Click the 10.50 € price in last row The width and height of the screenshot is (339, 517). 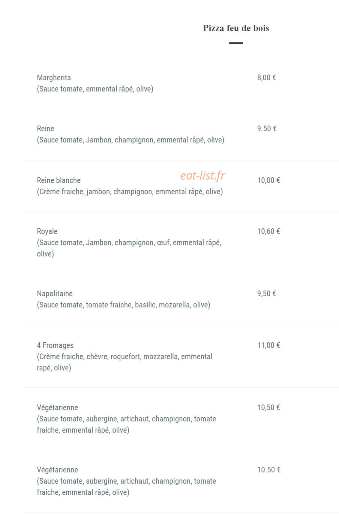[x=269, y=470]
